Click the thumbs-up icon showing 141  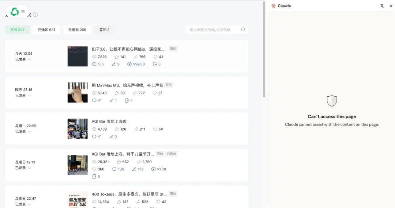116,57
